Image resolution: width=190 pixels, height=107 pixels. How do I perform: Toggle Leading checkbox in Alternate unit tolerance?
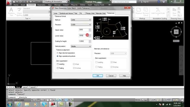click(x=96, y=62)
